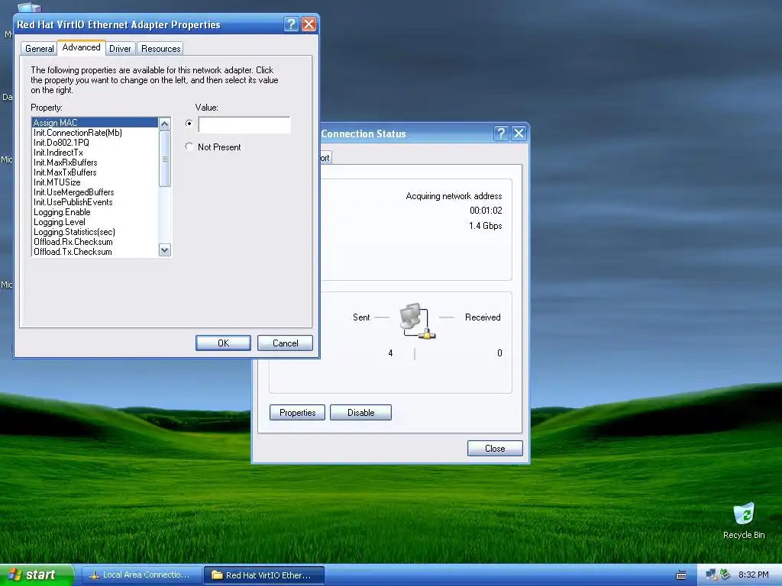Click the keyboard icon in taskbar
This screenshot has width=782, height=586.
pos(680,575)
